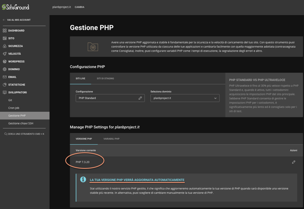Open the Variabili PHP tab

pyautogui.click(x=112, y=139)
